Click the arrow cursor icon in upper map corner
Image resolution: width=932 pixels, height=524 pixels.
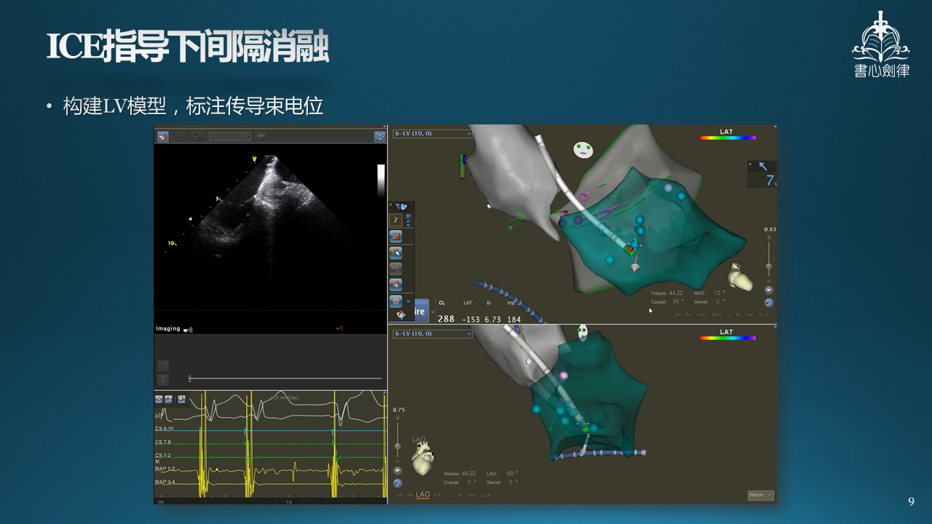point(762,166)
